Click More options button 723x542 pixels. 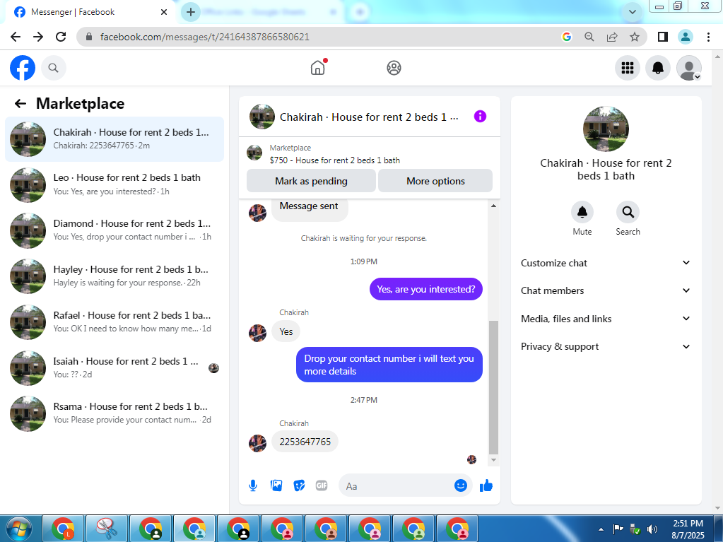click(x=435, y=181)
